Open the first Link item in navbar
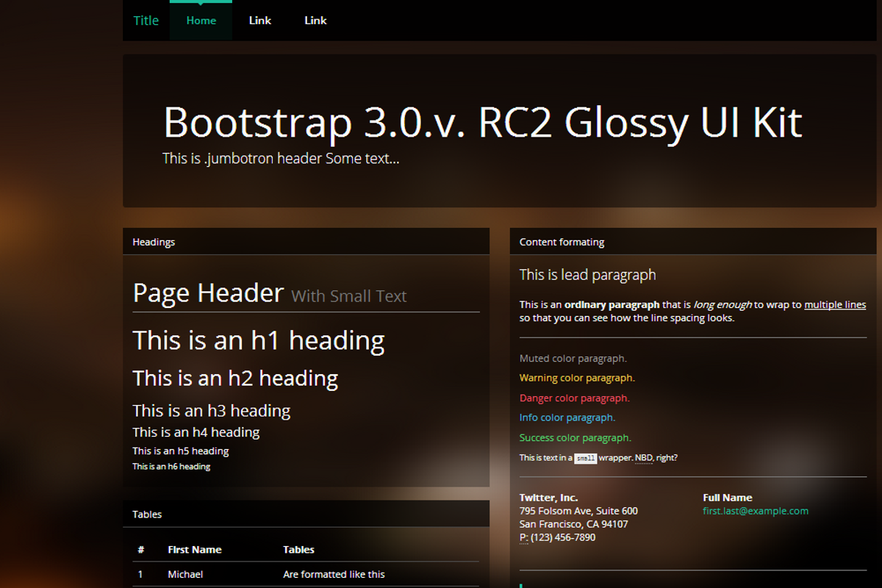The image size is (882, 588). 259,20
